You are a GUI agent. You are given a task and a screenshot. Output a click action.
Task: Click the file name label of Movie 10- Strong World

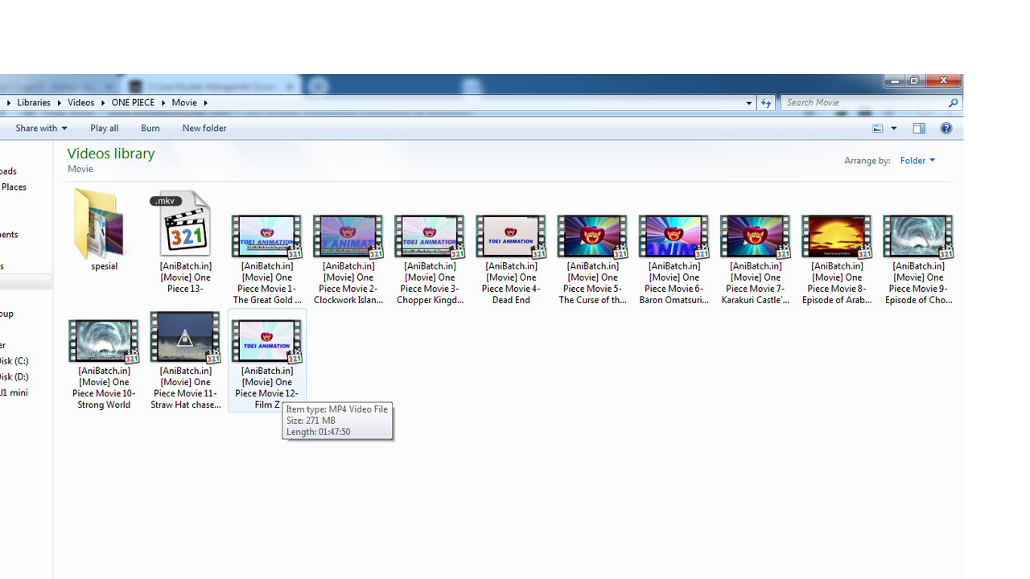tap(104, 388)
